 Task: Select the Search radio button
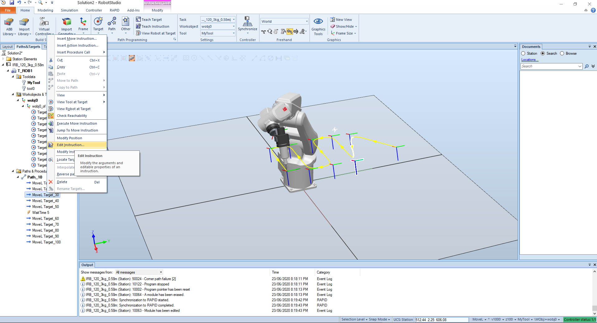coord(543,53)
